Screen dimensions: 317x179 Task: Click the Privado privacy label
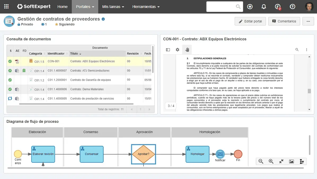click(x=25, y=24)
